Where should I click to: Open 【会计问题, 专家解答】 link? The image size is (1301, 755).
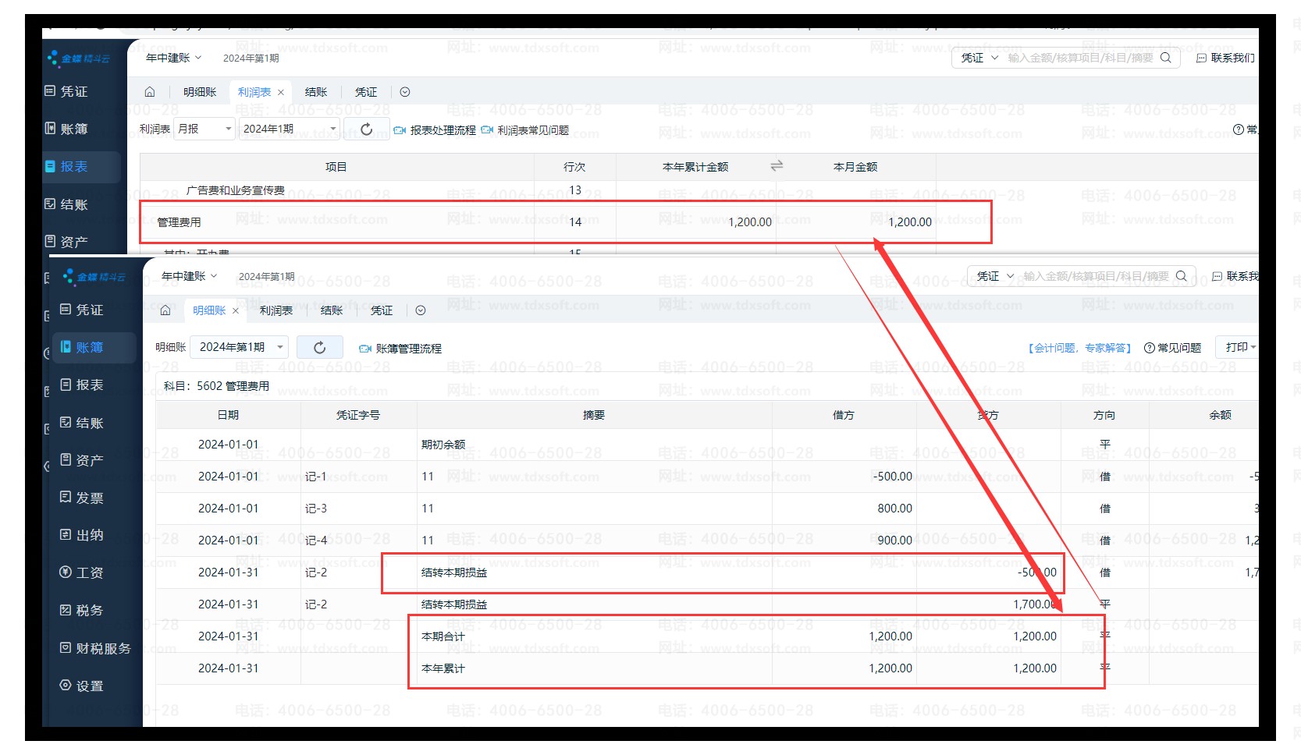click(1079, 348)
